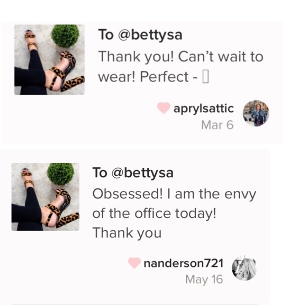The width and height of the screenshot is (307, 307).
Task: Select the 'Thank you! Can't wait to' text
Action: click(180, 57)
